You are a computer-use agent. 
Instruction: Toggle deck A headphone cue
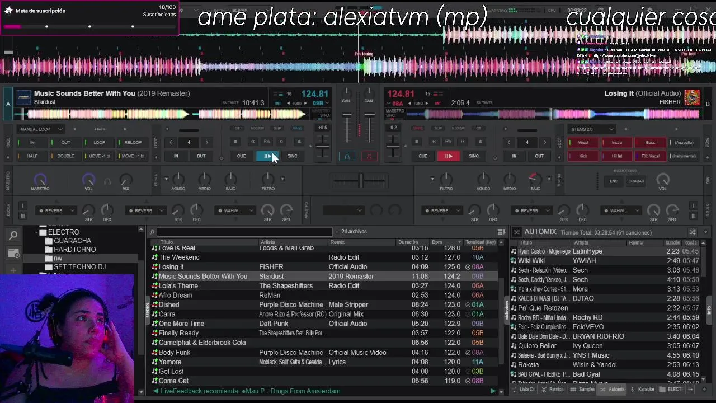point(347,157)
